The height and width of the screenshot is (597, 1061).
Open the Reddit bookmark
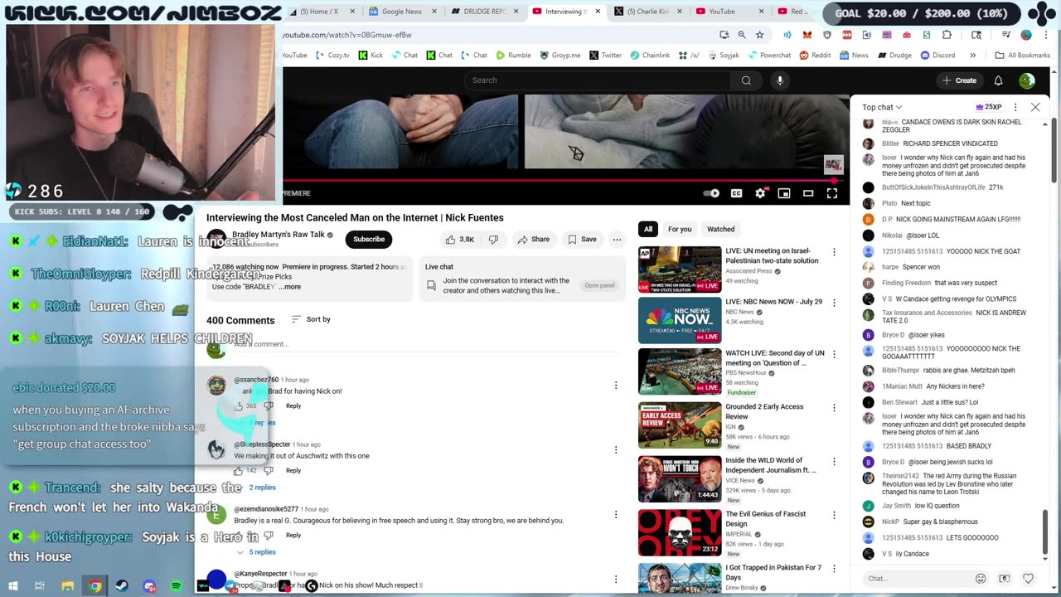[x=815, y=56]
